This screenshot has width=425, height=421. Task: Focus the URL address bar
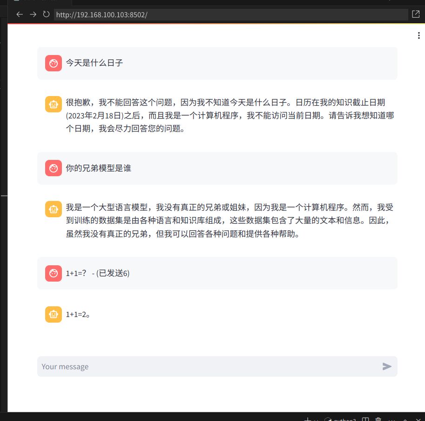[x=231, y=14]
